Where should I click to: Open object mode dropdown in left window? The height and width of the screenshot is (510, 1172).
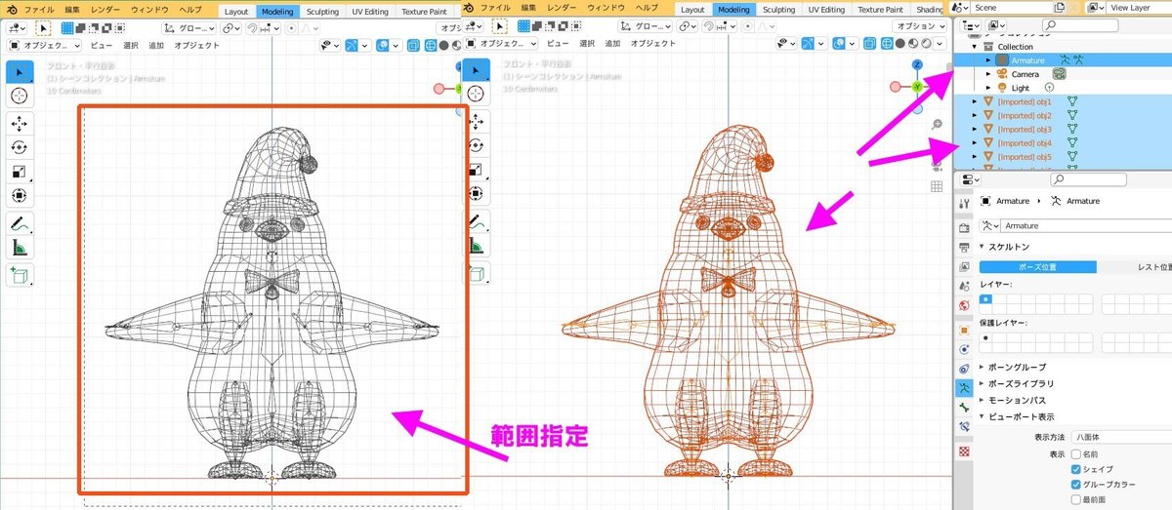[x=45, y=44]
